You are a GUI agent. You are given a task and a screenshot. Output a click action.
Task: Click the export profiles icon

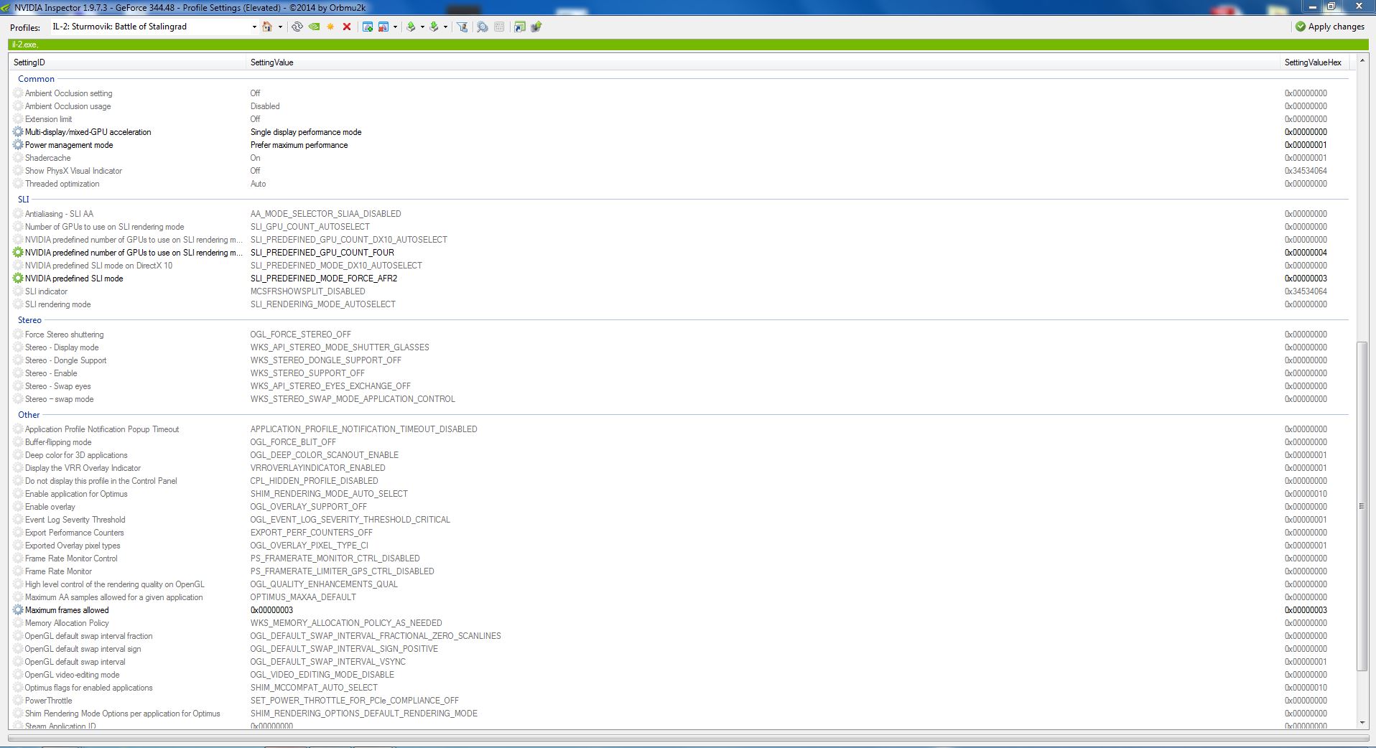click(411, 27)
